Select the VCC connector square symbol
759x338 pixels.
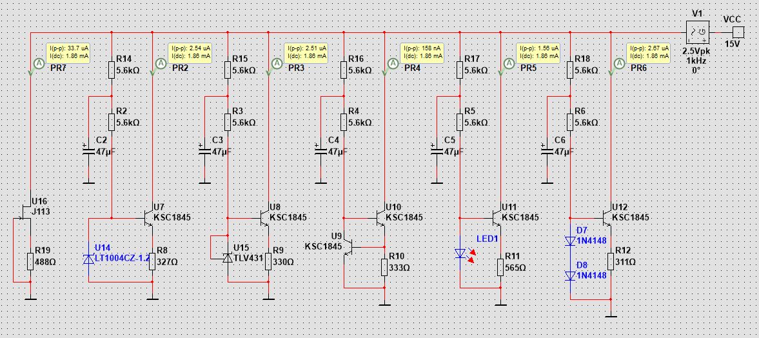[x=738, y=33]
